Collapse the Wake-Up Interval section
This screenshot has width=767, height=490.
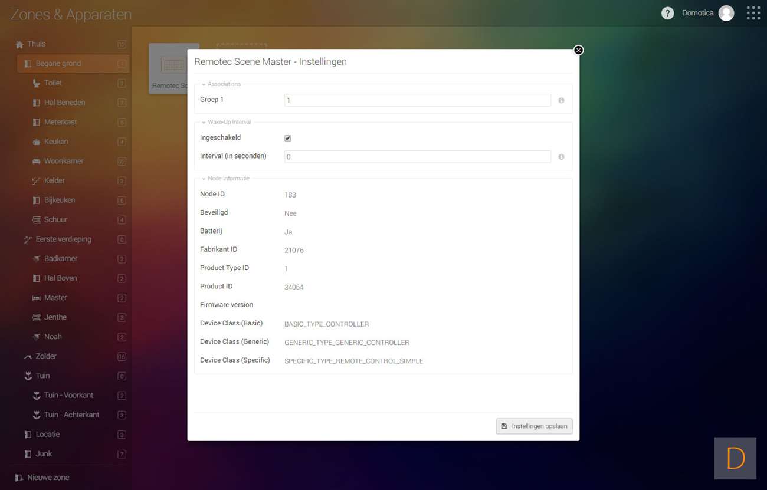click(227, 122)
